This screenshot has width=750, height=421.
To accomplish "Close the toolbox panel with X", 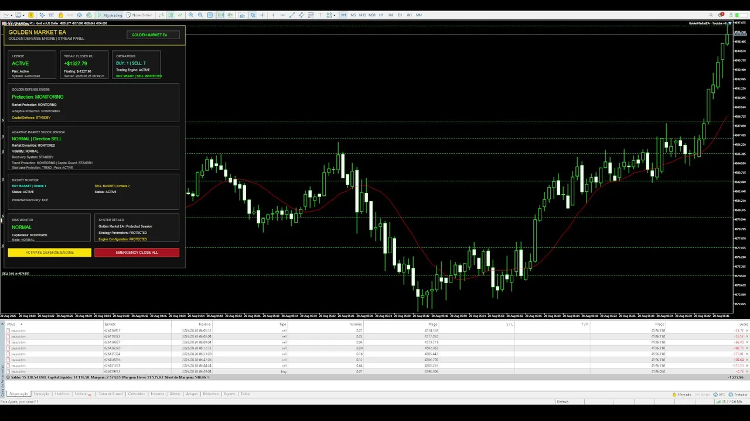I will click(2, 323).
